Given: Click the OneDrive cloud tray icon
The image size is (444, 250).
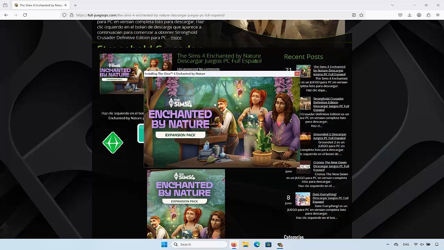Looking at the screenshot, I should (396, 244).
